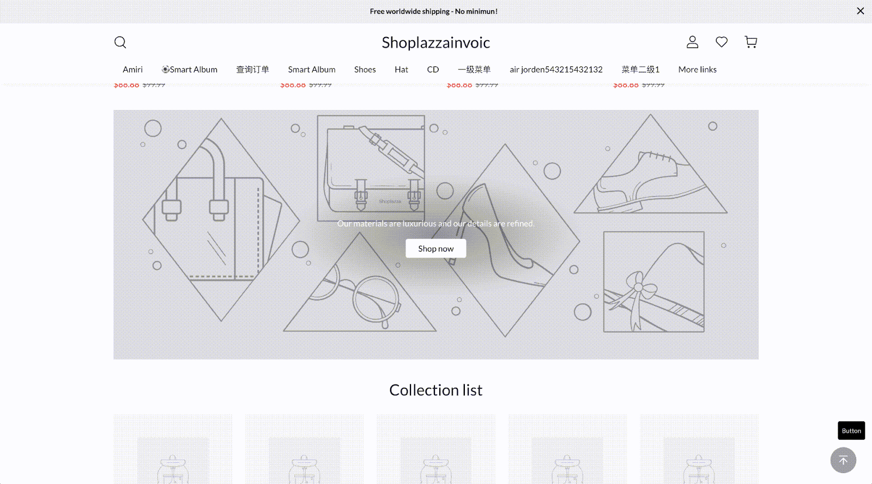Click the black Button widget
The image size is (872, 484).
(x=851, y=431)
